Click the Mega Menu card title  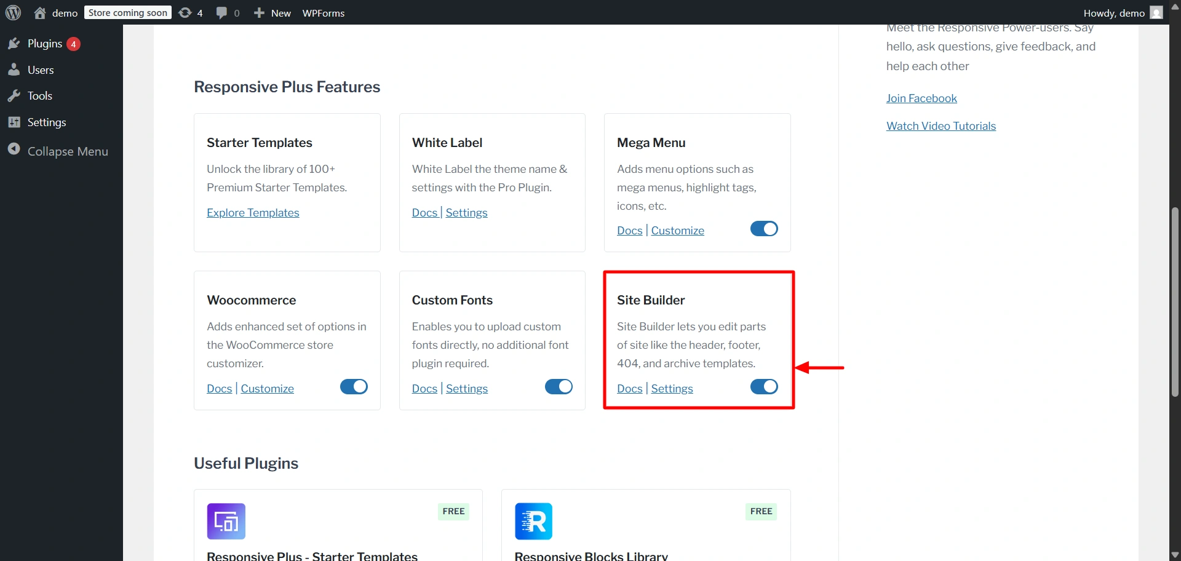tap(651, 142)
